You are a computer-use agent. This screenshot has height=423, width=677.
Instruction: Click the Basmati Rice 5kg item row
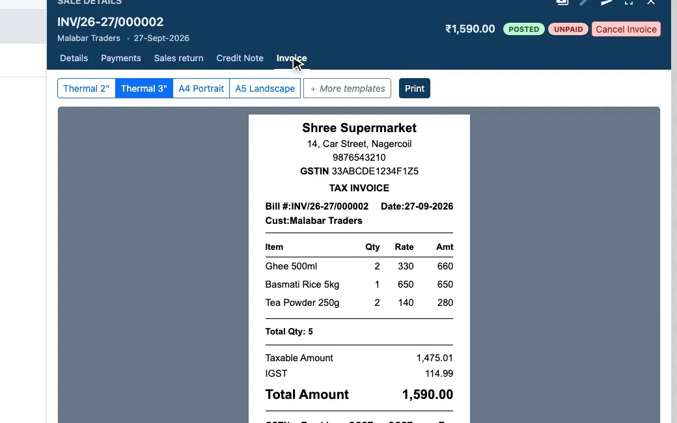pyautogui.click(x=359, y=284)
